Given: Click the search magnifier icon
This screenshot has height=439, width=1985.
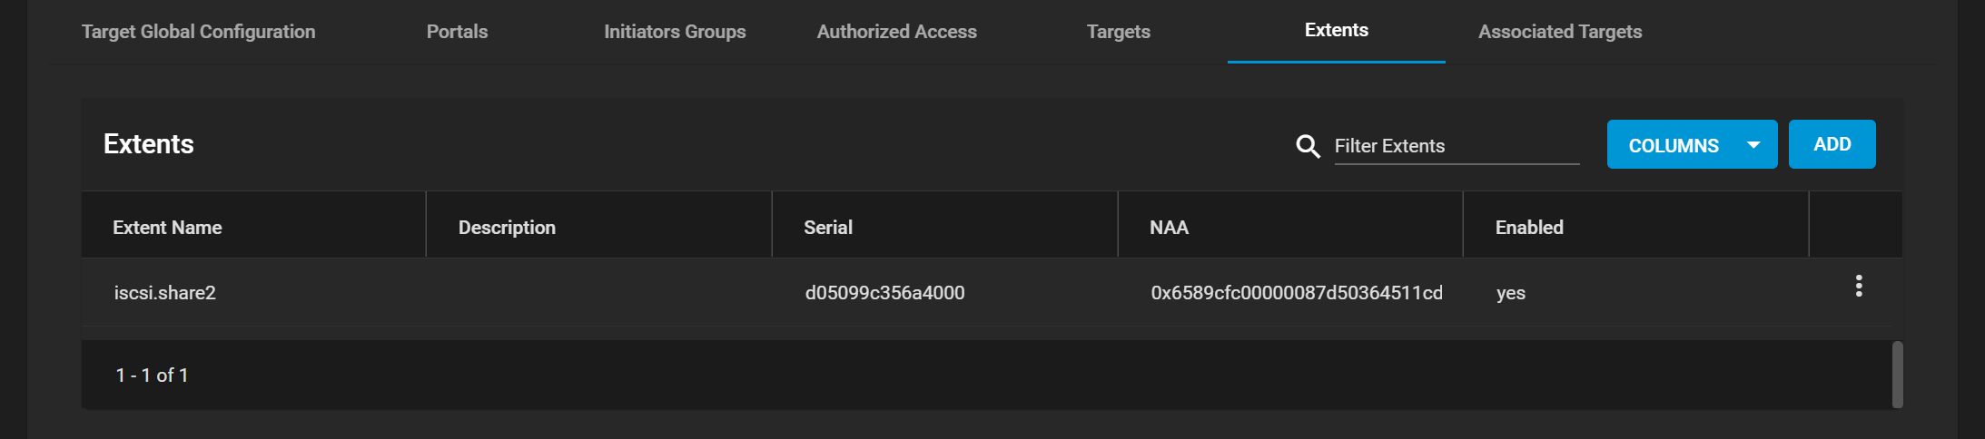Looking at the screenshot, I should (x=1308, y=146).
